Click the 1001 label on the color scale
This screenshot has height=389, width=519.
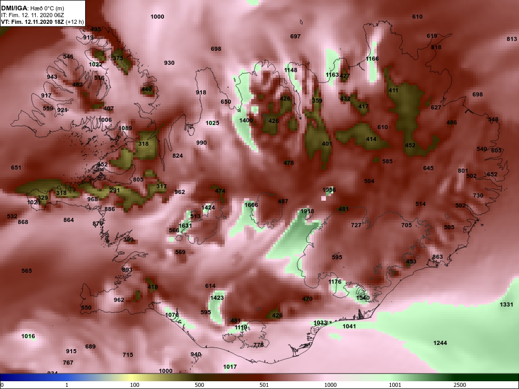pos(395,385)
